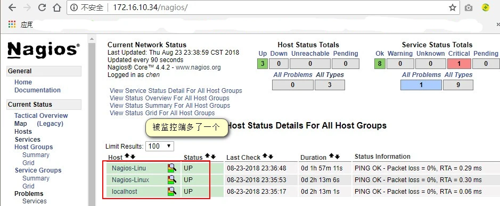The width and height of the screenshot is (500, 206).
Task: Open Summary under Host Groups
Action: [x=36, y=155]
